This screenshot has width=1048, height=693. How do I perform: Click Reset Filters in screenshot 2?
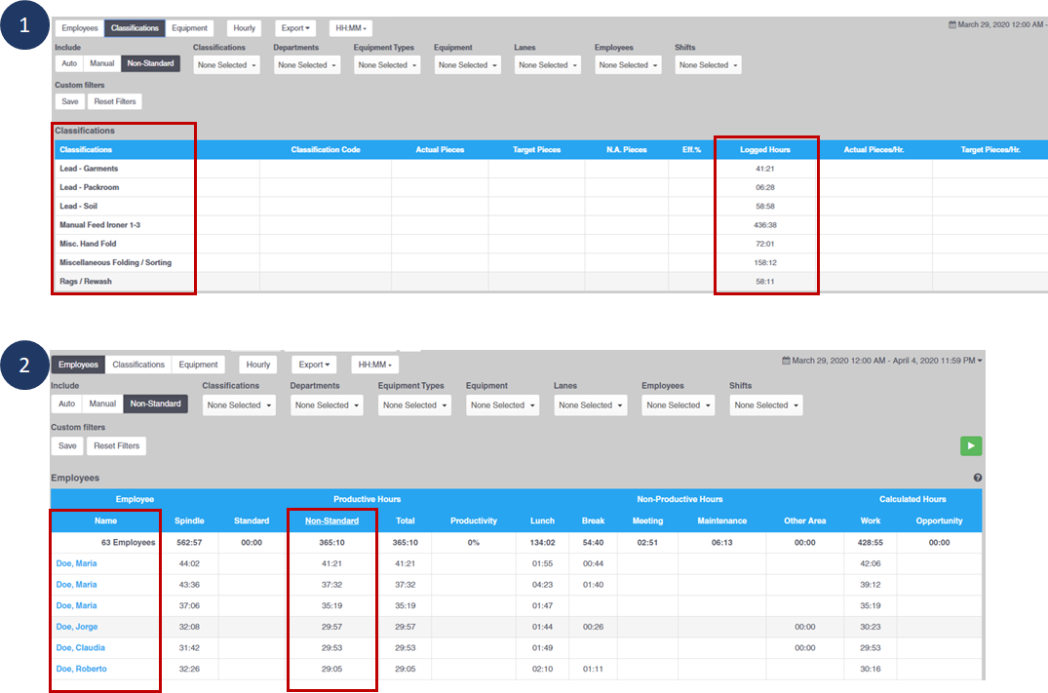click(x=115, y=445)
